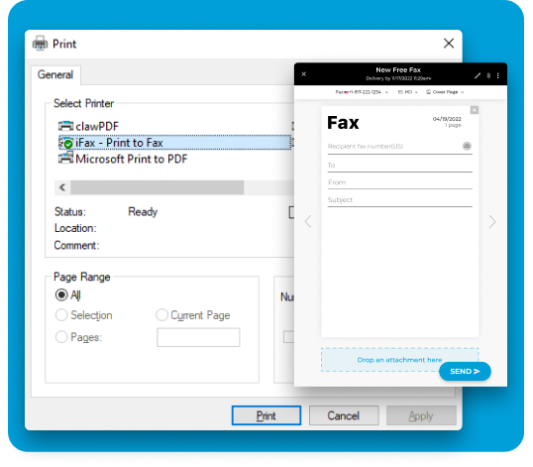
Task: Click the paperclip attachment icon in fax header
Action: tap(488, 75)
